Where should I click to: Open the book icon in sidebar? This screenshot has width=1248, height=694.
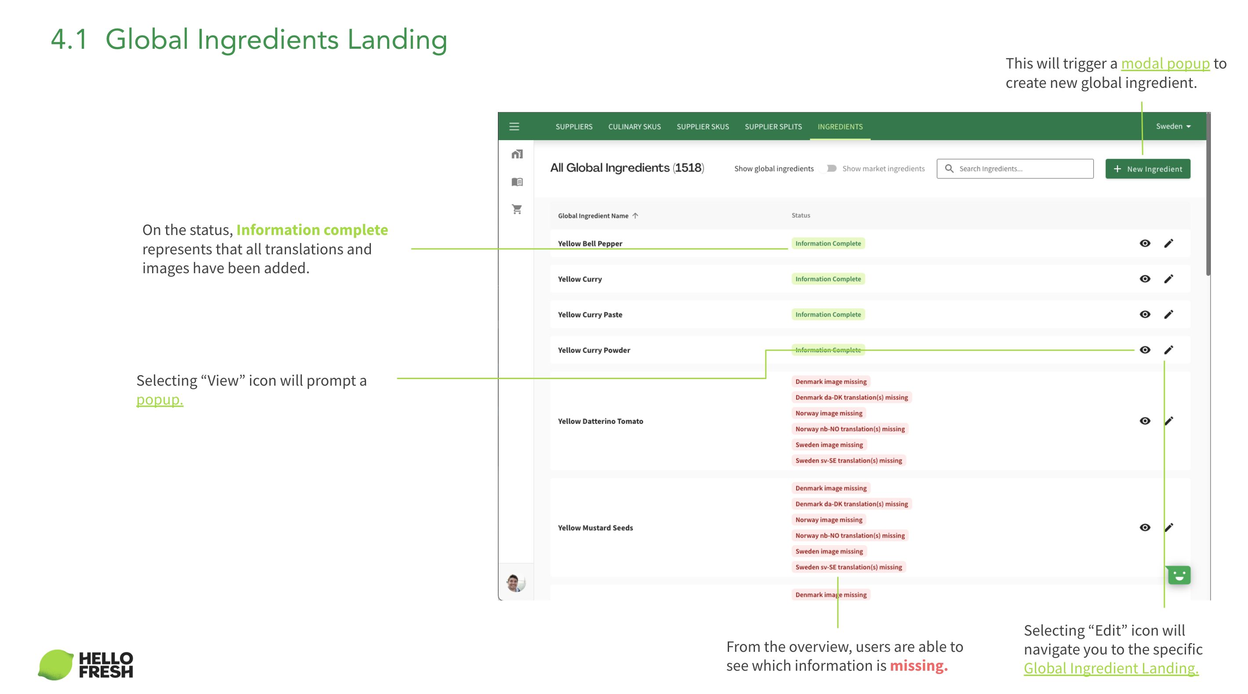pyautogui.click(x=517, y=181)
